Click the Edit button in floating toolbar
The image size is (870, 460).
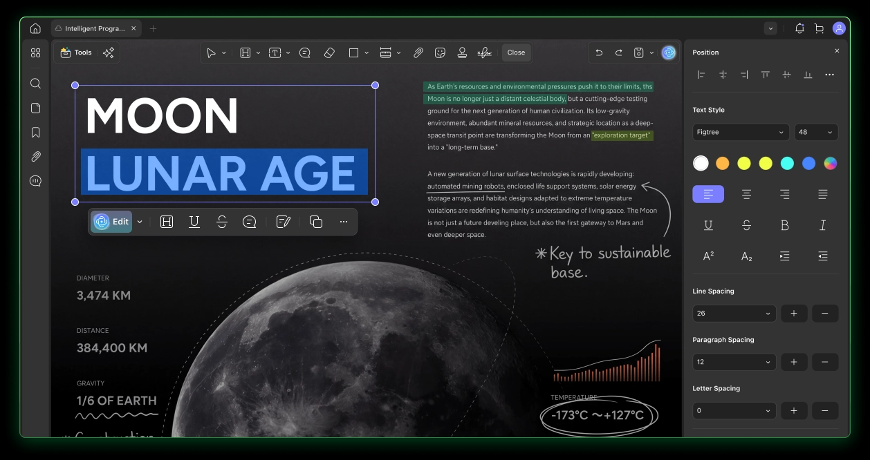pyautogui.click(x=111, y=222)
